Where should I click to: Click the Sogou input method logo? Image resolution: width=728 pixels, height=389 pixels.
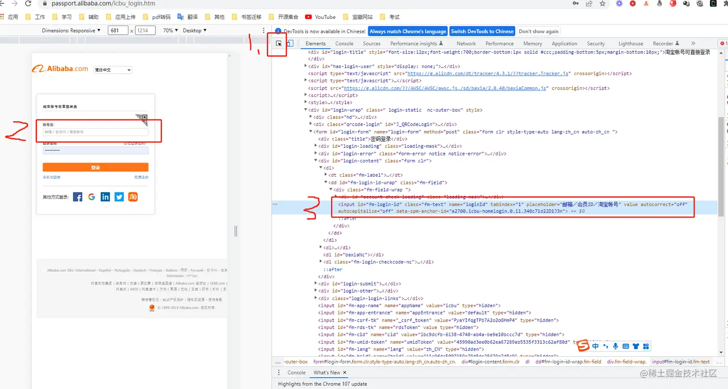[x=584, y=346]
